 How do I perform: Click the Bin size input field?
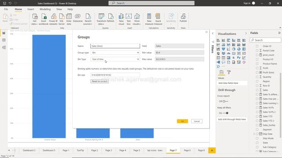tap(115, 75)
